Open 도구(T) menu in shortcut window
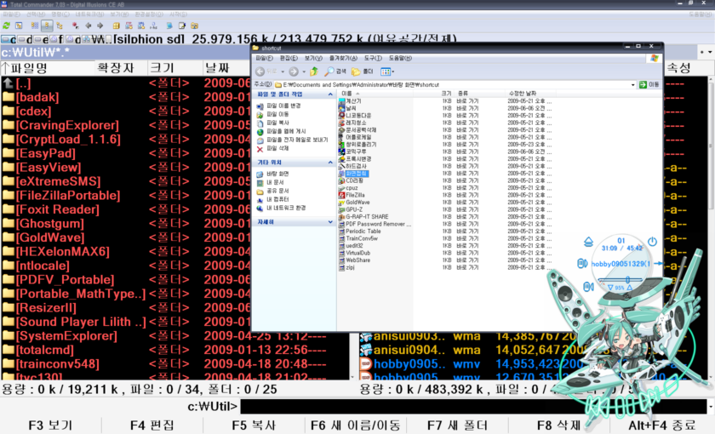 [373, 59]
